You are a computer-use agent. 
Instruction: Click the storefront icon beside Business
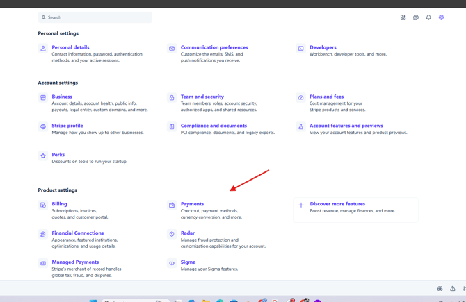pos(43,97)
